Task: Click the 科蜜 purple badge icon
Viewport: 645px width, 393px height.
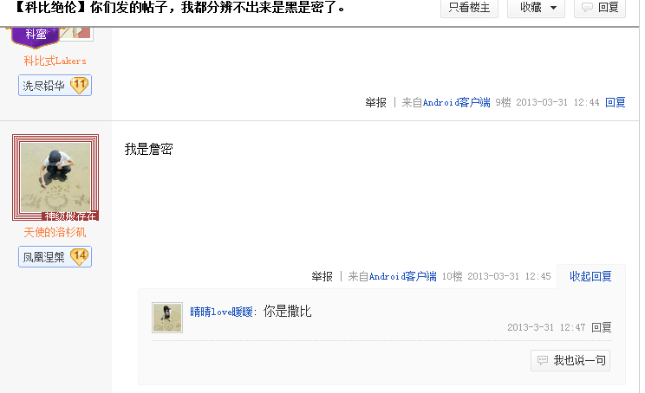Action: pos(36,35)
